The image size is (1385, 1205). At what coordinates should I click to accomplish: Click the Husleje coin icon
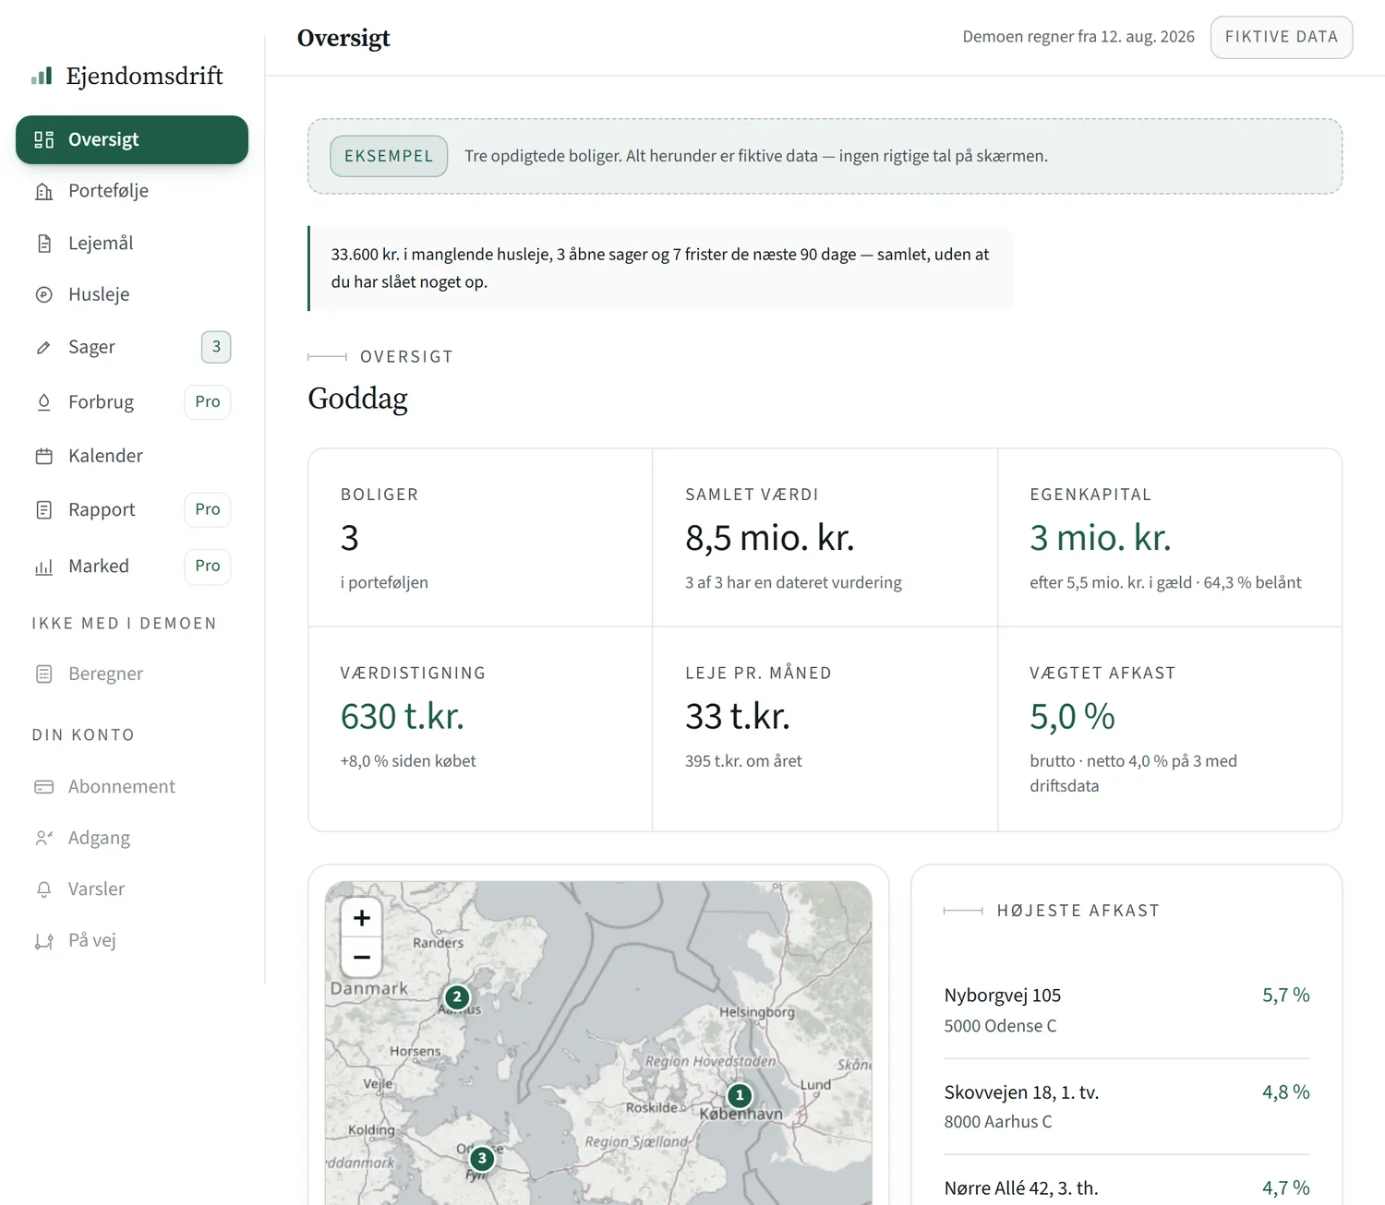(43, 295)
